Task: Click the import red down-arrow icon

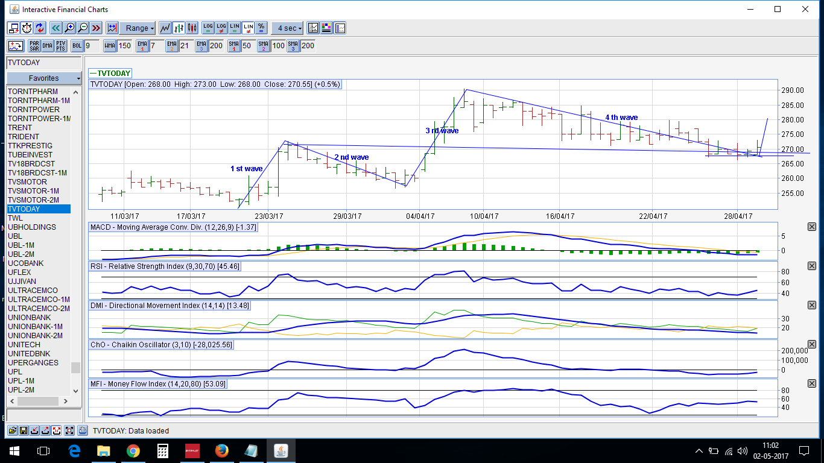Action: pyautogui.click(x=34, y=430)
